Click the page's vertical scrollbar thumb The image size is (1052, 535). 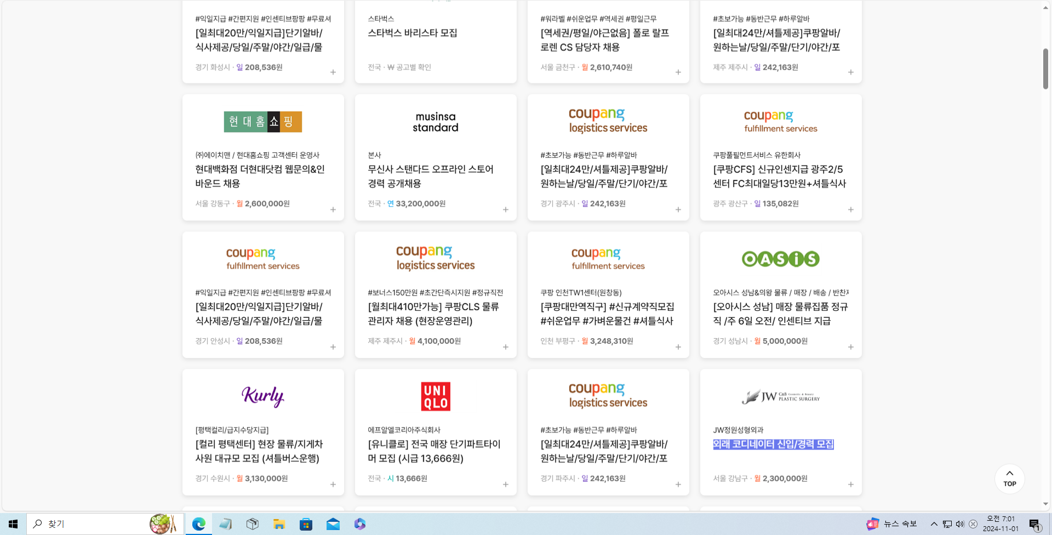(x=1045, y=69)
